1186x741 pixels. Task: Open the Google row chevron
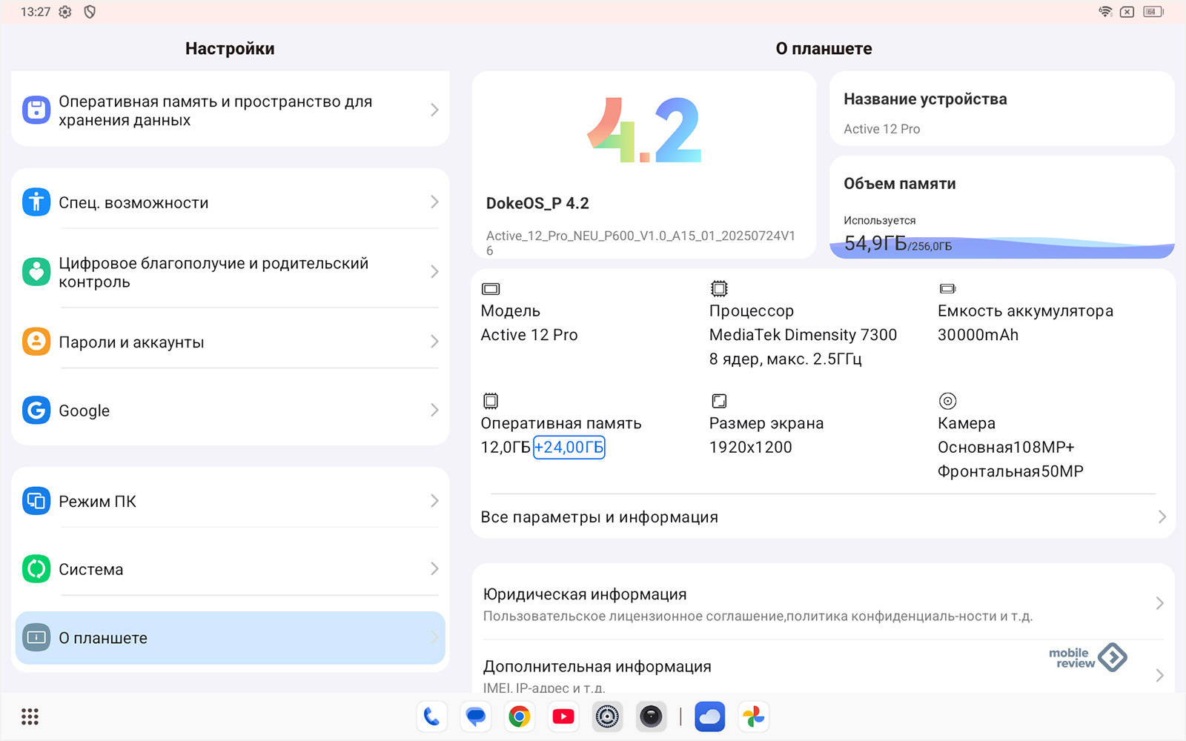434,410
